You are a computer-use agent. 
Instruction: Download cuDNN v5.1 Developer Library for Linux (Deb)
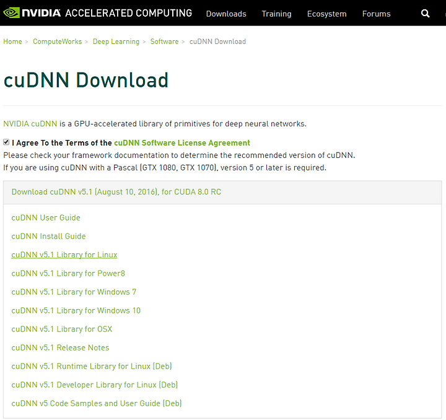(x=95, y=385)
